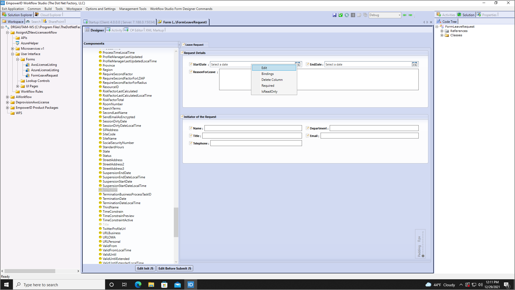515x290 pixels.
Task: Click the Edit Before Submit JS button
Action: (x=175, y=268)
